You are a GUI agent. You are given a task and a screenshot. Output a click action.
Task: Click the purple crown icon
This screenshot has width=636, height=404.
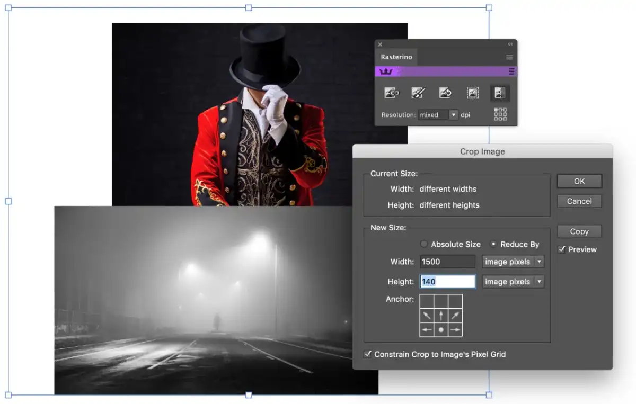point(386,71)
